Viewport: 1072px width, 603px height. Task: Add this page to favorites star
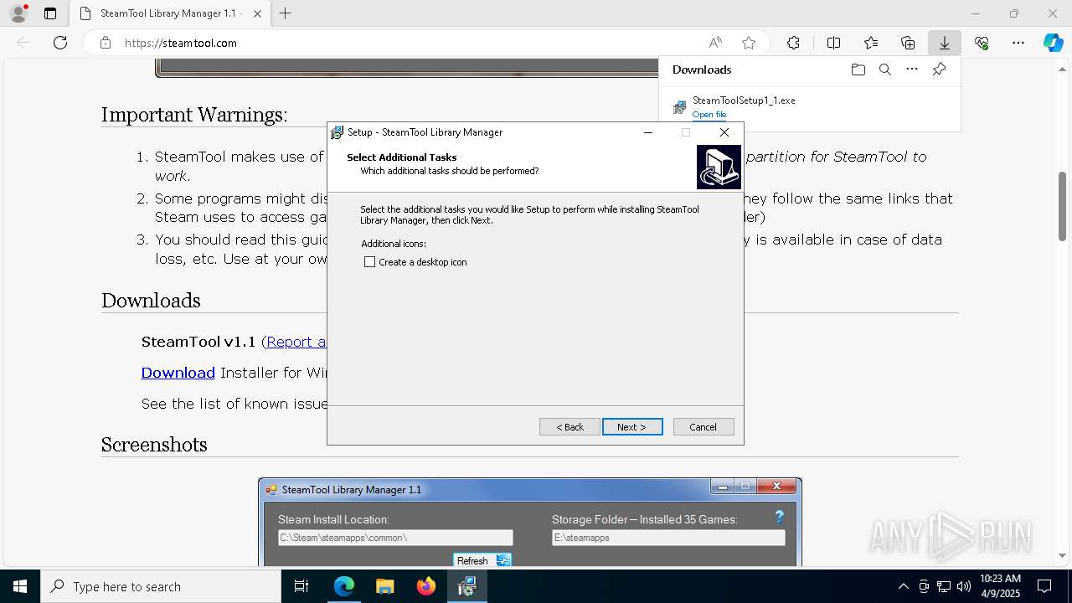(x=749, y=43)
